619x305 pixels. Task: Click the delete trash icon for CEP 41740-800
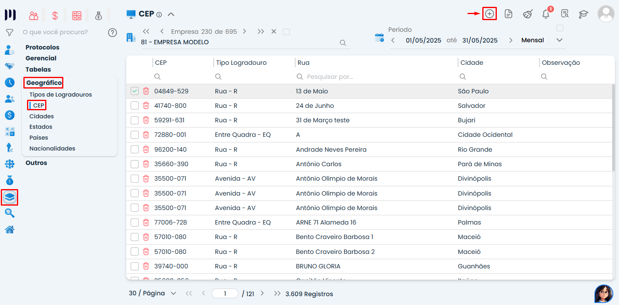[x=146, y=106]
